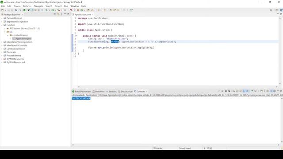The image size is (283, 159).
Task: Open the Help menu
Action: tap(84, 6)
